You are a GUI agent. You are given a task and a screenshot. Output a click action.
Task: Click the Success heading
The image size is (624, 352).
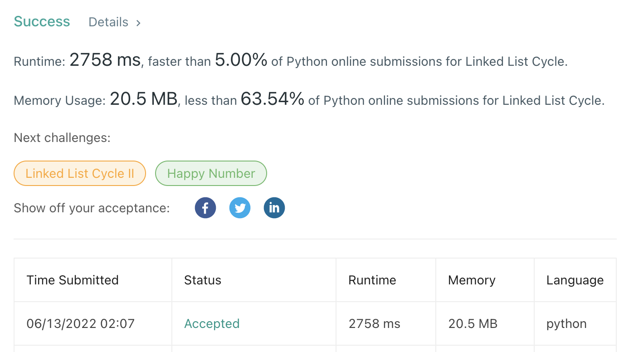coord(42,22)
